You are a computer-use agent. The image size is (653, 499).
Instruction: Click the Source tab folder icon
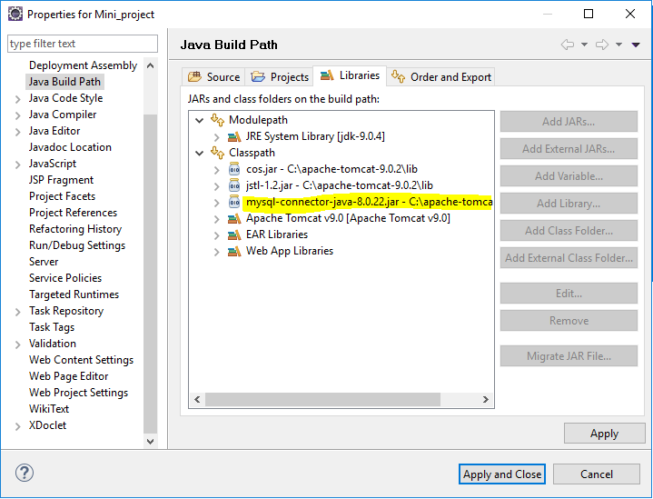[x=194, y=76]
